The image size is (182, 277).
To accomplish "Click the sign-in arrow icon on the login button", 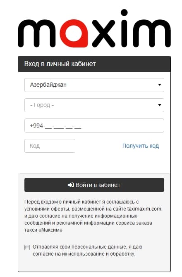I will point(71,185).
